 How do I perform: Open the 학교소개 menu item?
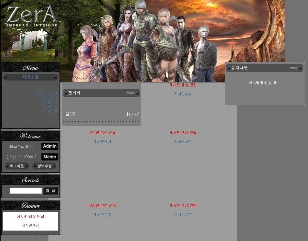[x=30, y=77]
